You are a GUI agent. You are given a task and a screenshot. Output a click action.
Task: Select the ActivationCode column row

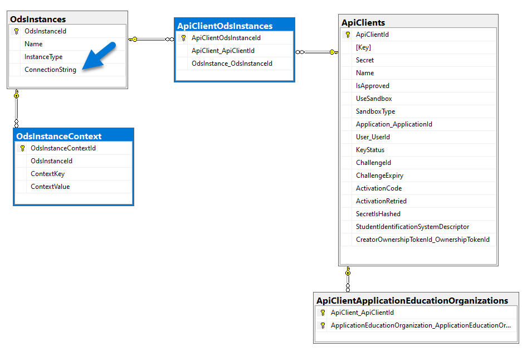coord(418,188)
